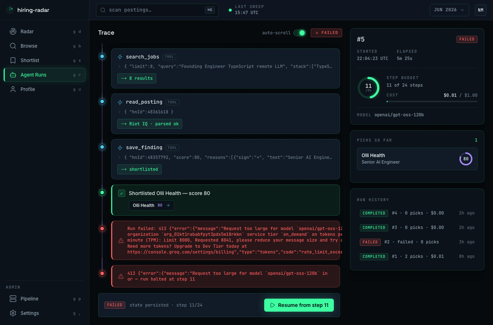Click the checkmark box on Shortlisted Olli Health
The height and width of the screenshot is (325, 493).
(122, 193)
